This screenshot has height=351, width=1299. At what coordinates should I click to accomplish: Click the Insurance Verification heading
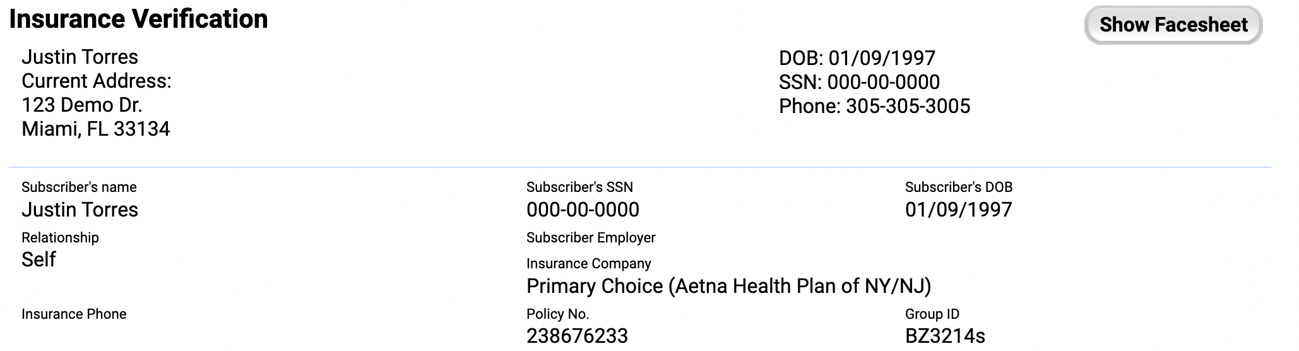[x=138, y=19]
